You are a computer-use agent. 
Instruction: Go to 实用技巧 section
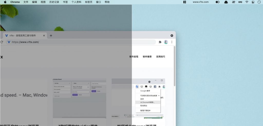(x=161, y=57)
